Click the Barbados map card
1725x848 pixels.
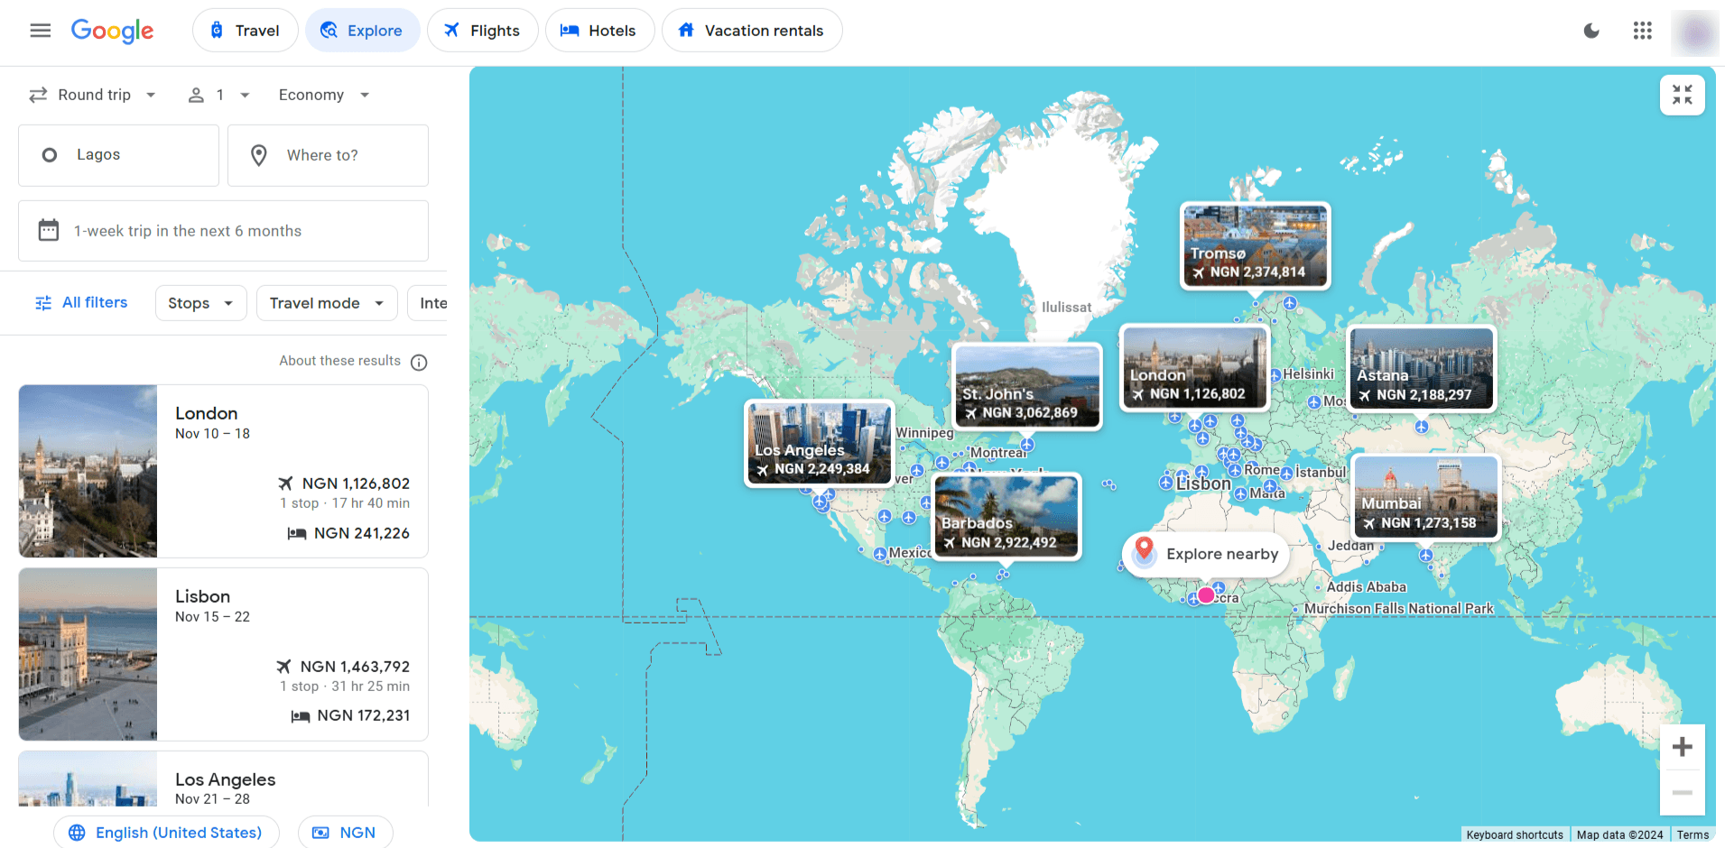[1006, 516]
